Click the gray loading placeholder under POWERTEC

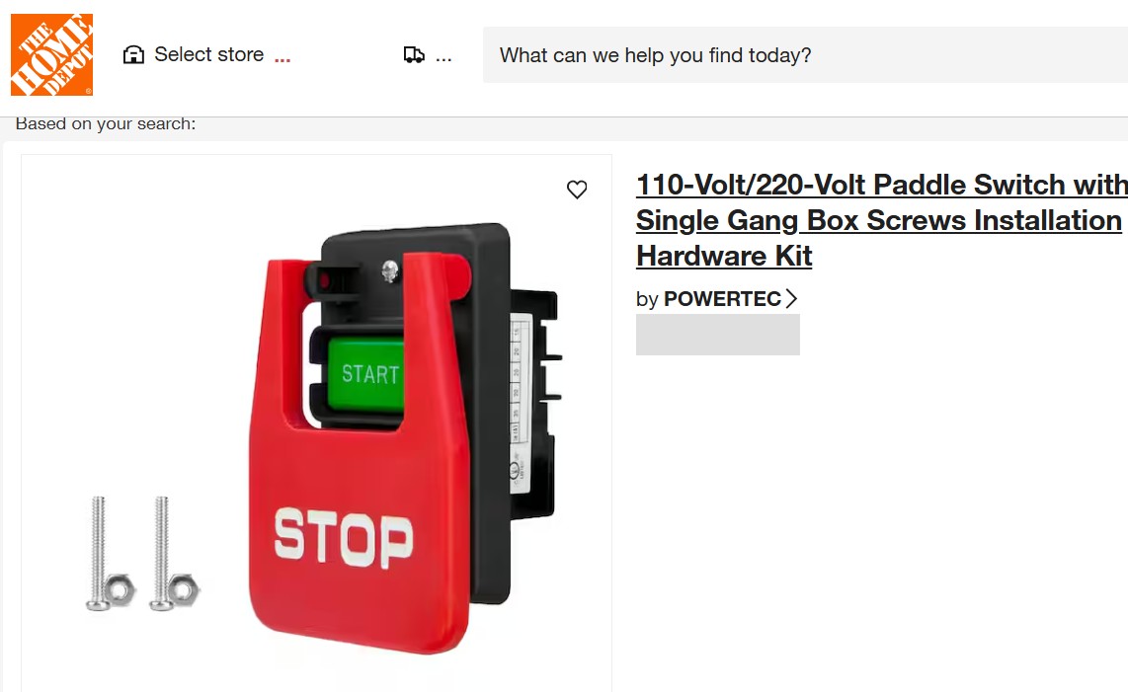pos(718,335)
